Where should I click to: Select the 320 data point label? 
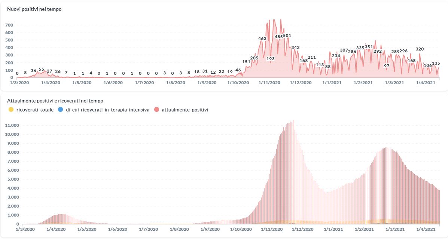420,49
